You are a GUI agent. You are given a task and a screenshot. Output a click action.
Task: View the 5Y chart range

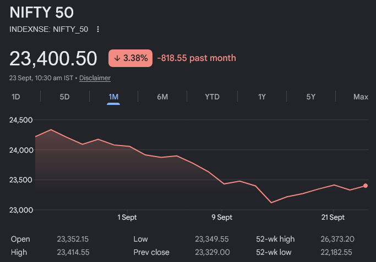coord(311,97)
